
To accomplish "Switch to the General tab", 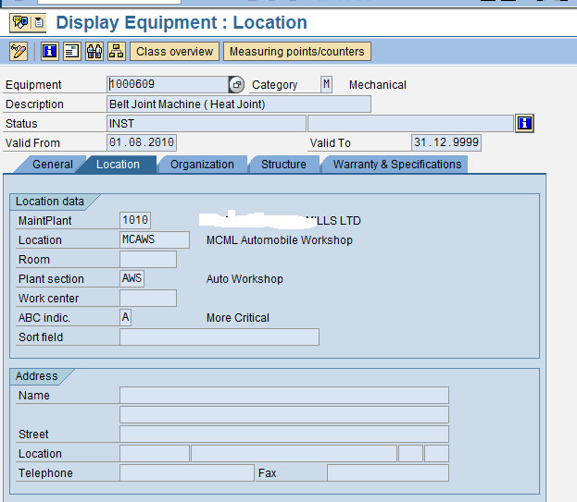I will 50,165.
